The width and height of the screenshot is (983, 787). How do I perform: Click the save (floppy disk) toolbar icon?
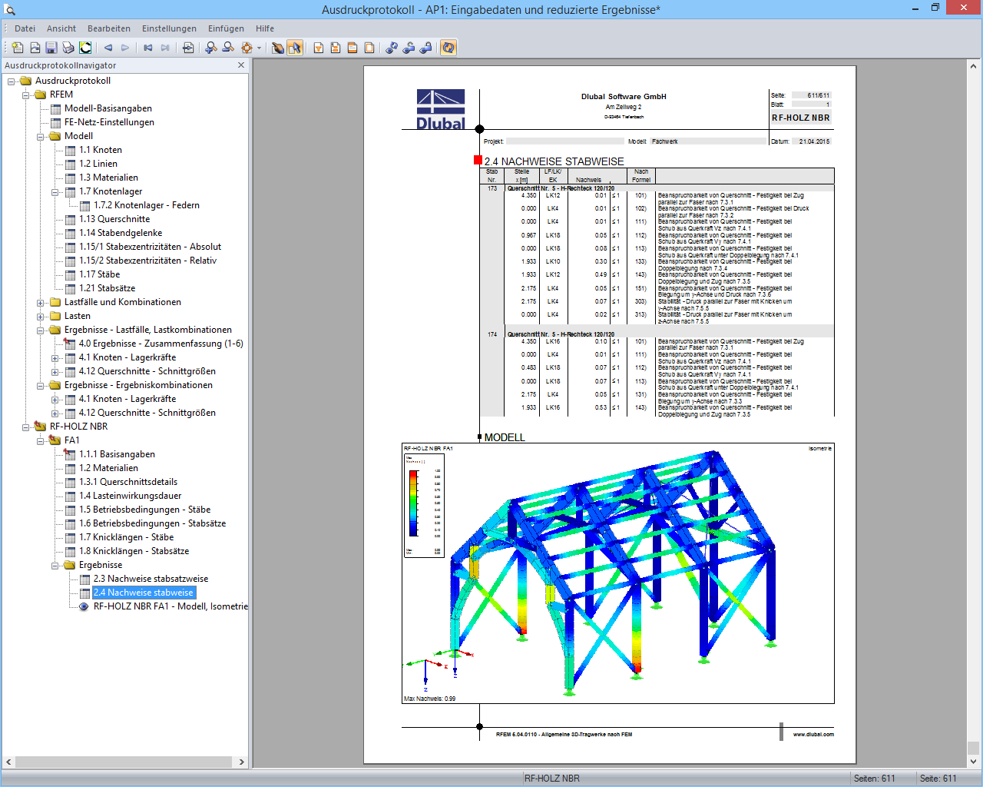click(x=51, y=48)
